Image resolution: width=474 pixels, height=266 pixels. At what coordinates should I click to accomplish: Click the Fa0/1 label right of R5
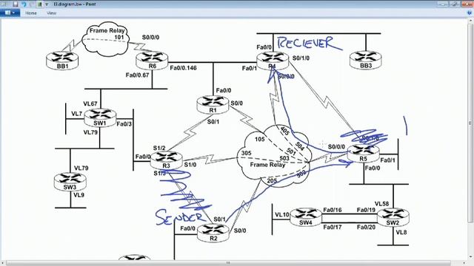click(387, 160)
